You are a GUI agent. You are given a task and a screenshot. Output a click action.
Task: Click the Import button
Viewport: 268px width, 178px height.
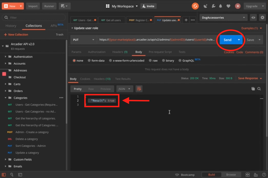(33, 6)
